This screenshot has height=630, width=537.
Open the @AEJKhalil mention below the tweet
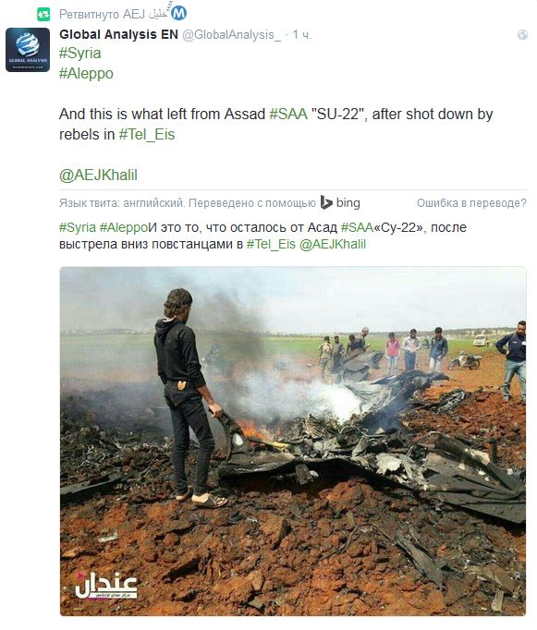(x=99, y=176)
